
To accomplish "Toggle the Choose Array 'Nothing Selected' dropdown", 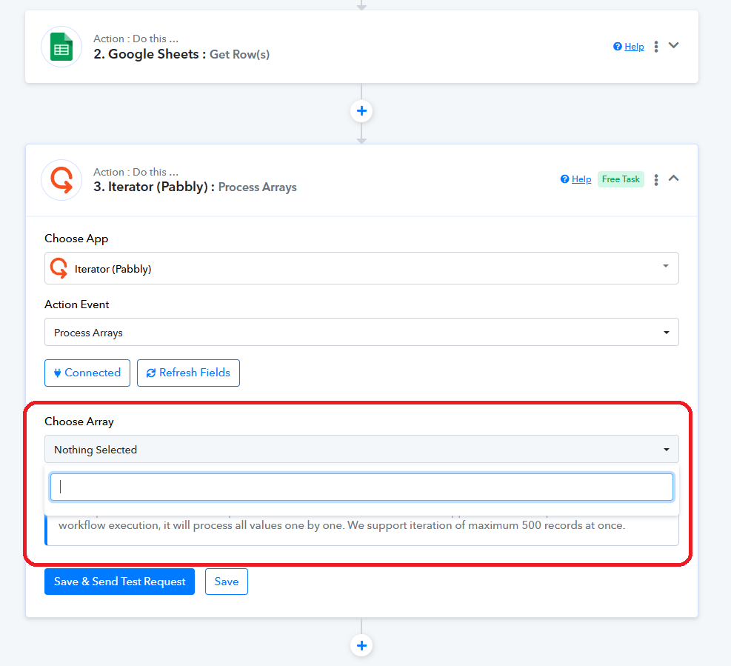I will tap(361, 449).
